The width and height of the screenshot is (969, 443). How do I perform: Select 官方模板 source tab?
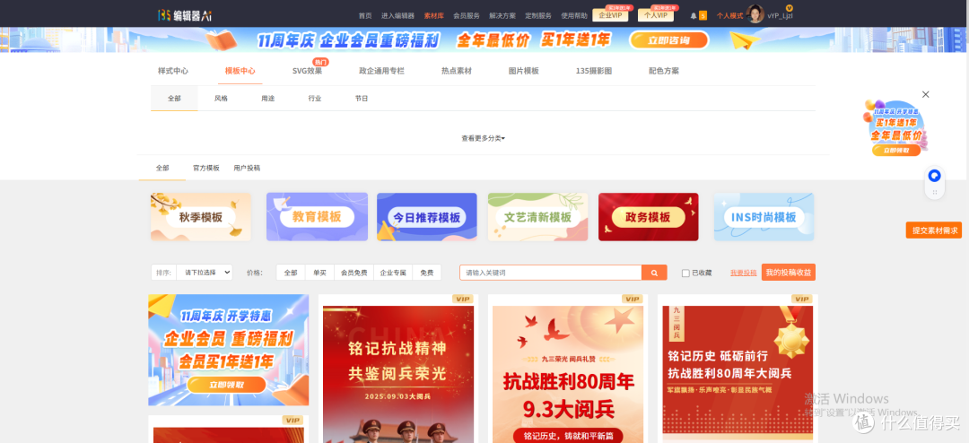point(205,168)
